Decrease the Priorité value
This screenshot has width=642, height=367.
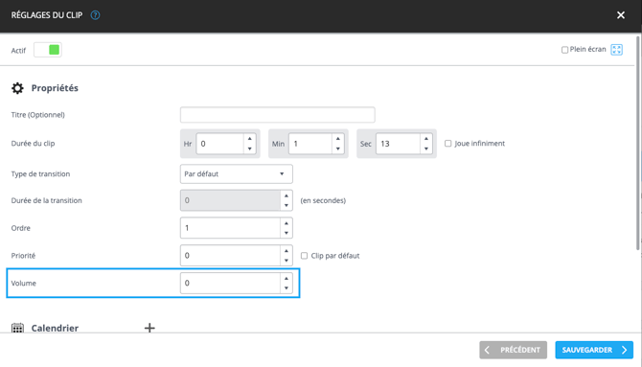(287, 261)
